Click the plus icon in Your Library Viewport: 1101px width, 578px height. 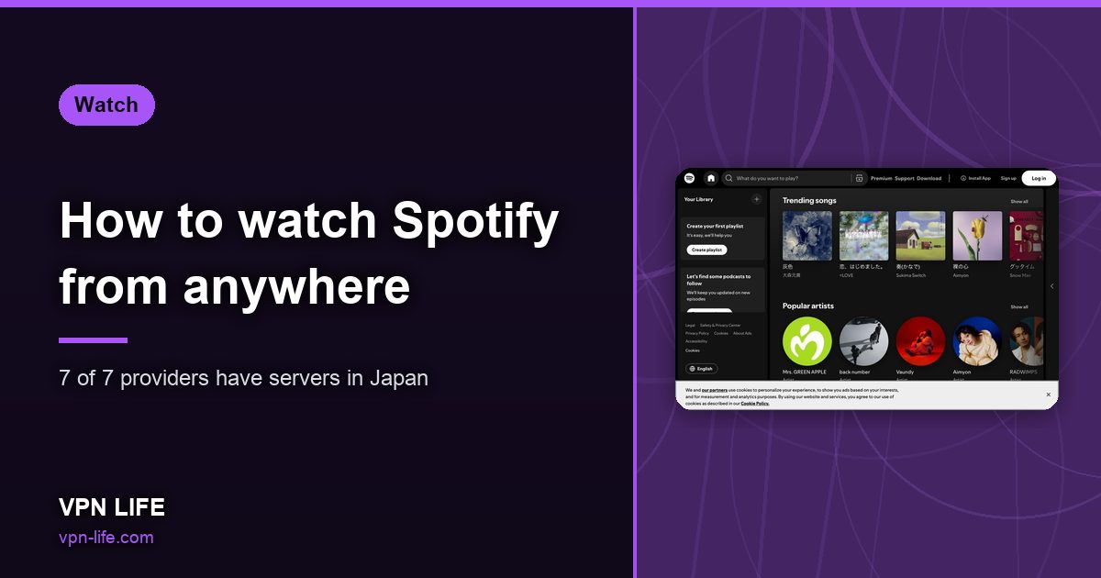[x=756, y=199]
